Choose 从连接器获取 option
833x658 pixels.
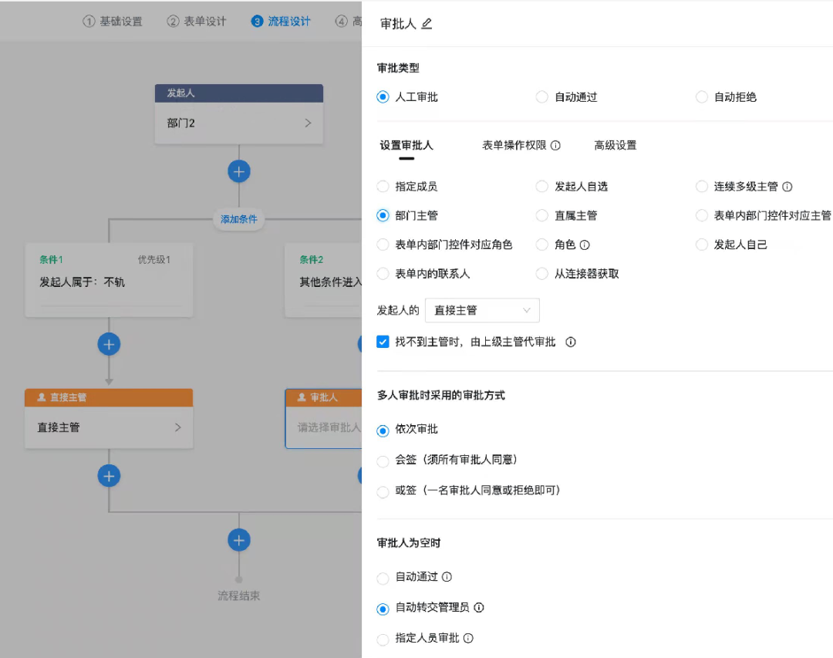[x=542, y=275]
